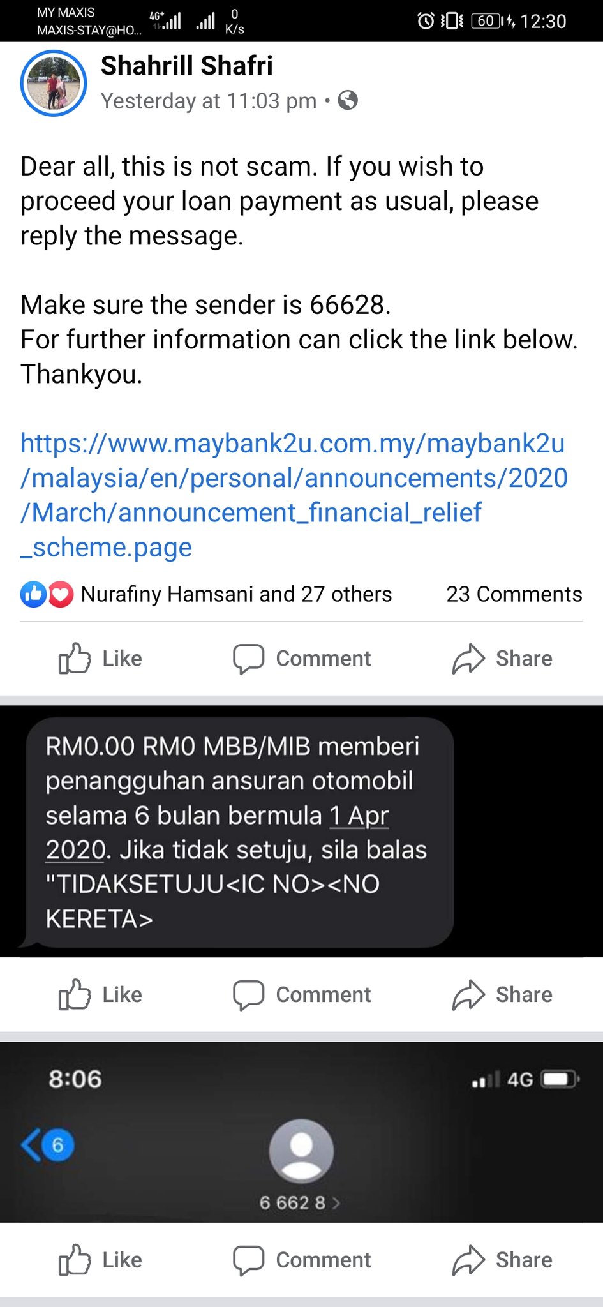Tap the public globe privacy icon
The height and width of the screenshot is (1307, 603).
pos(348,100)
